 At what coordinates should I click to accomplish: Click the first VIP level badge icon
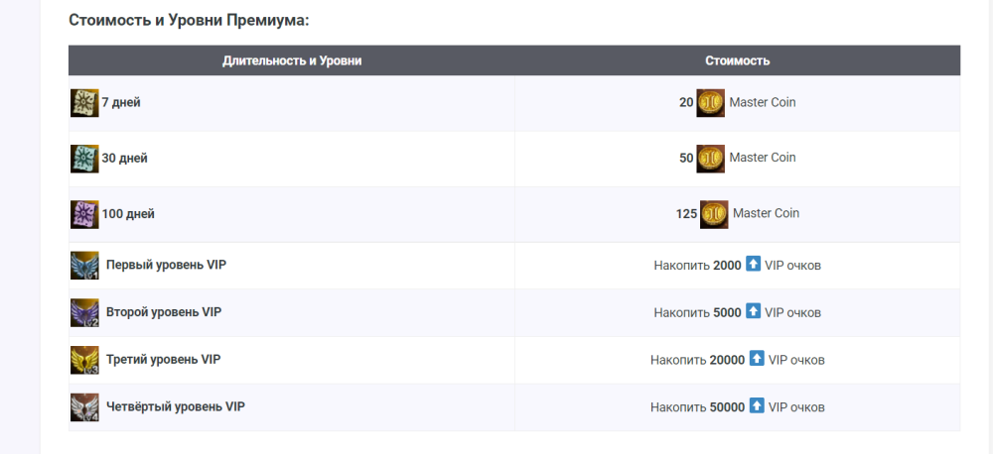click(84, 266)
